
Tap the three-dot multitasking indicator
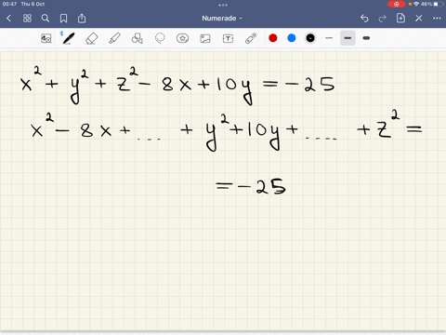pyautogui.click(x=223, y=5)
